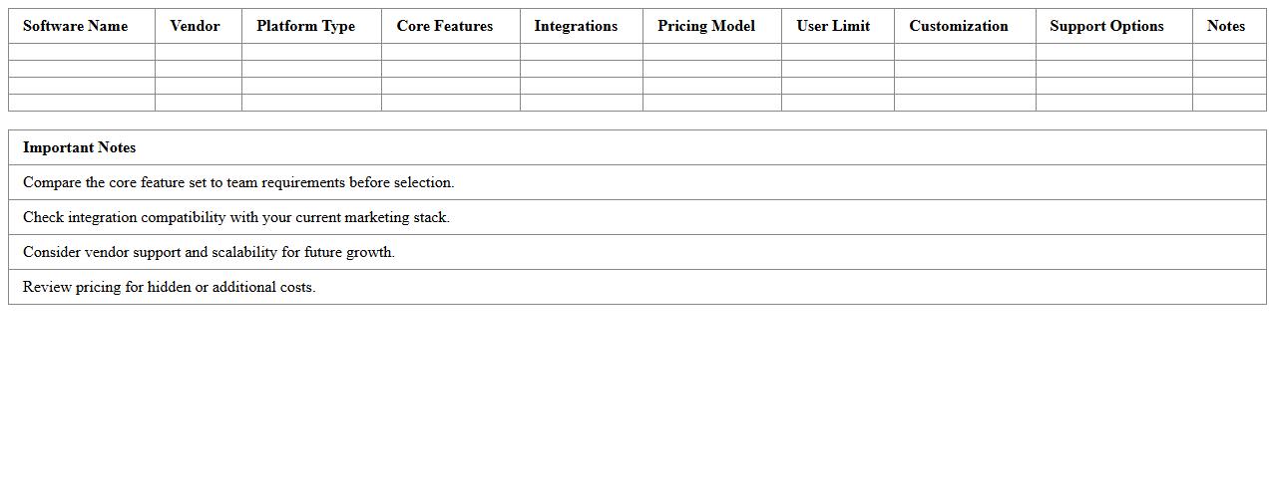Image resolution: width=1275 pixels, height=499 pixels.
Task: Select first empty cell under Support Options
Action: pyautogui.click(x=1113, y=52)
